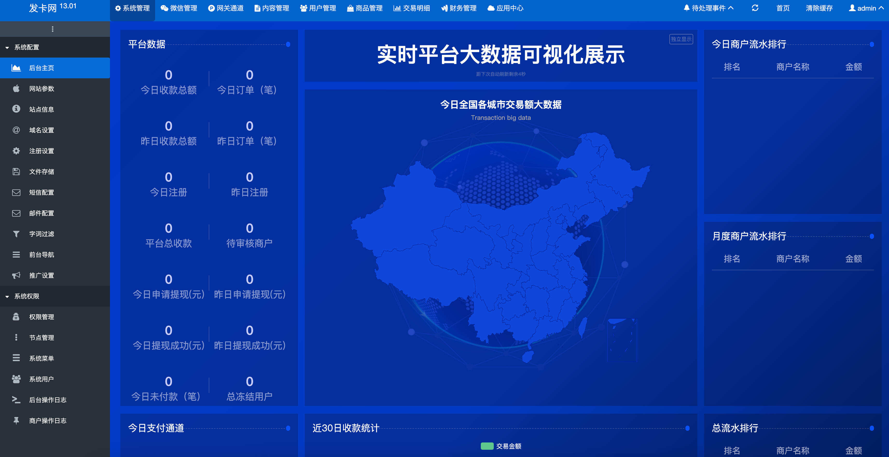Click the 独立显示 button above the map
Screen dimensions: 889x457
[x=680, y=39]
